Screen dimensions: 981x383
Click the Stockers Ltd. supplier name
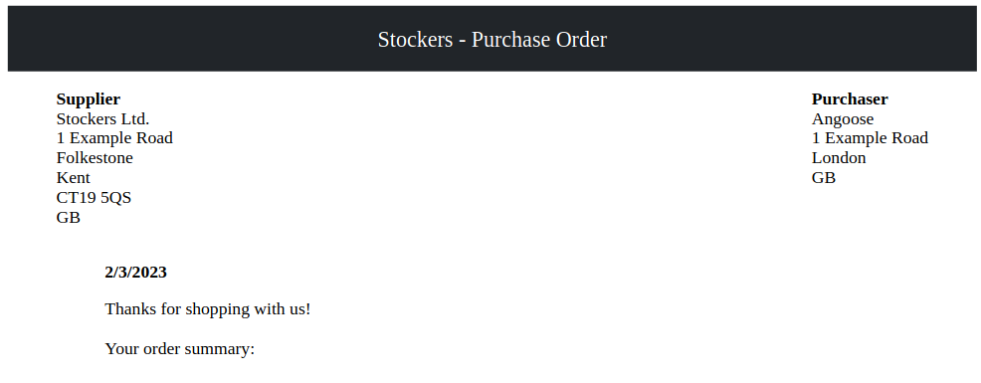click(102, 119)
